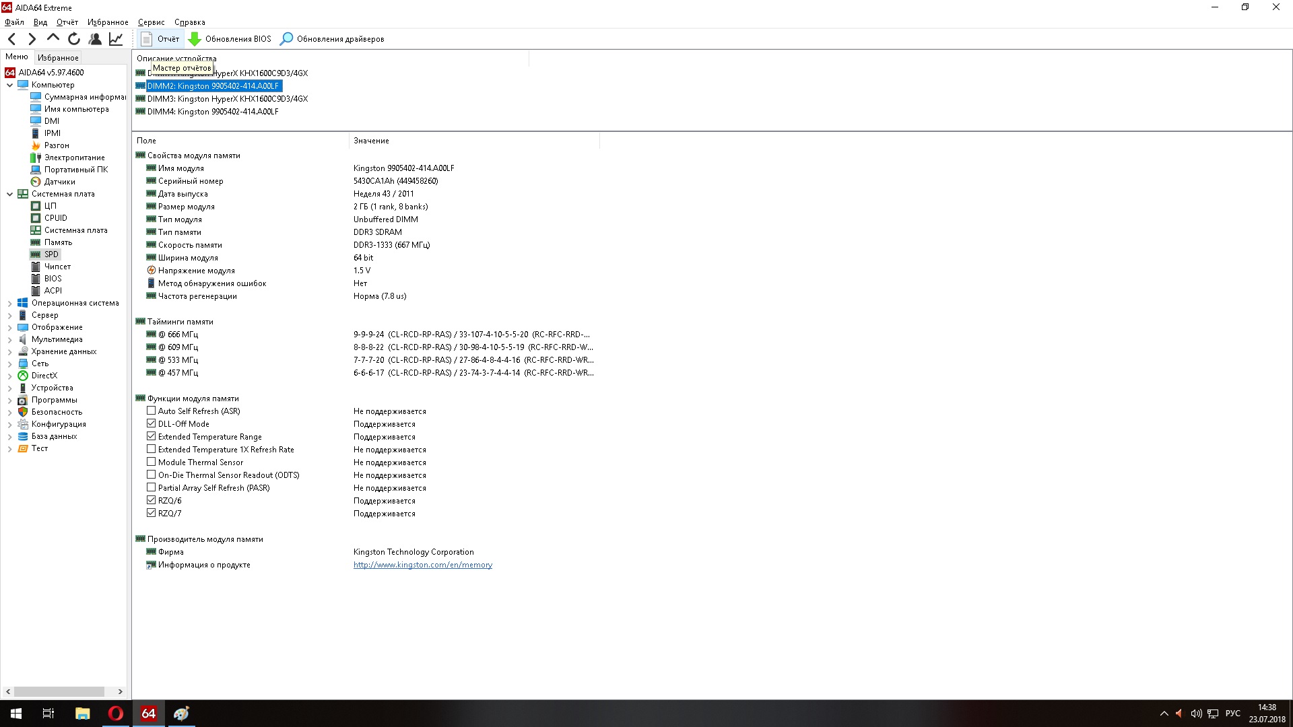Screen dimensions: 1293x727
Task: Toggle Auto Self Refresh (ASR) checkbox
Action: [152, 411]
